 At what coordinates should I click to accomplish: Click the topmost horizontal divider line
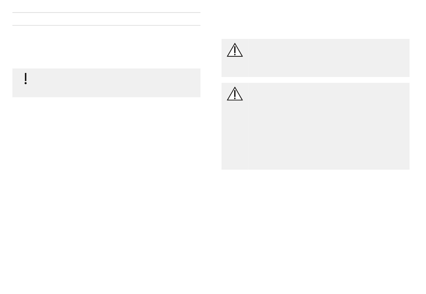[x=107, y=13]
